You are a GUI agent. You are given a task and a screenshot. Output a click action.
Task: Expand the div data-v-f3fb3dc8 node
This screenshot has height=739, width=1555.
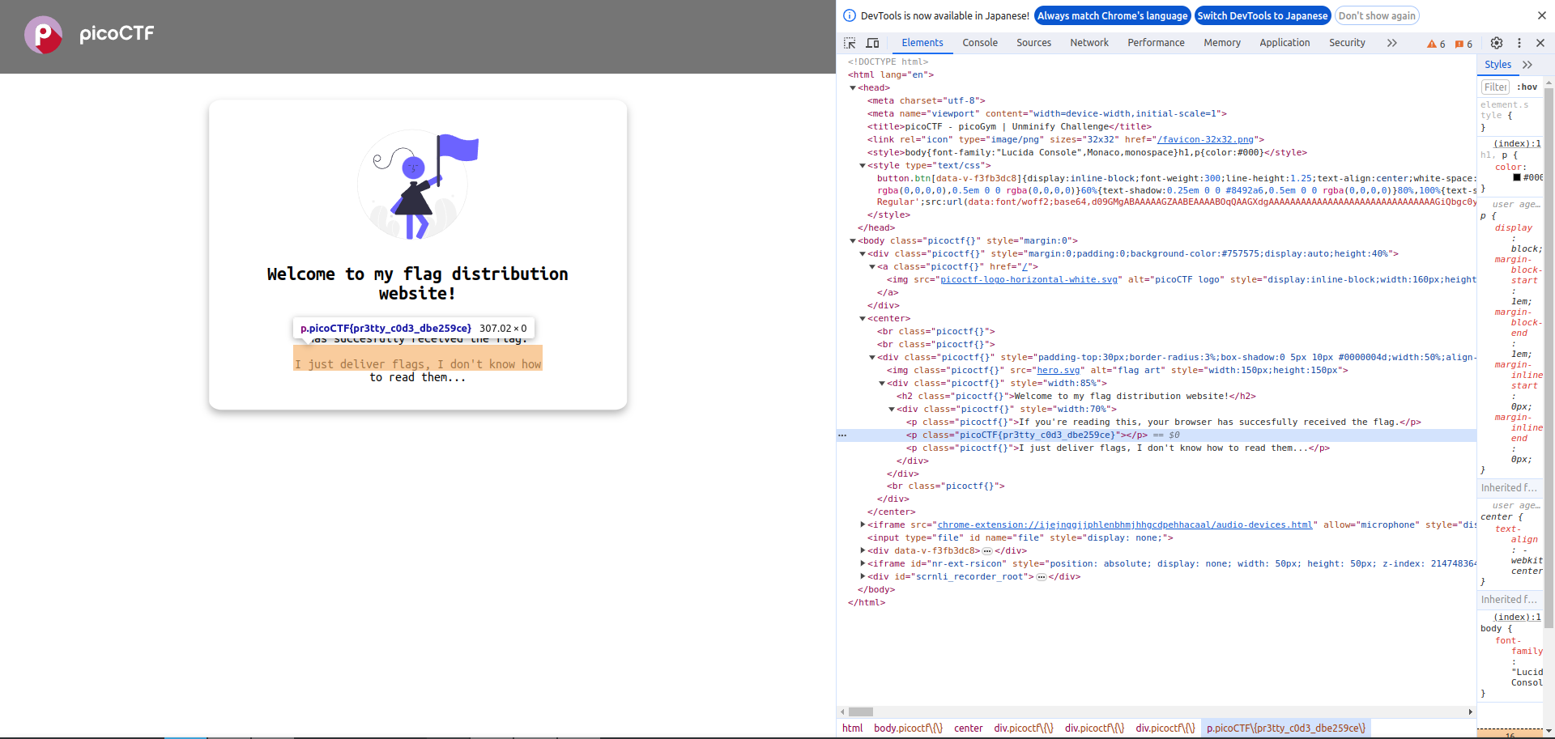click(863, 550)
